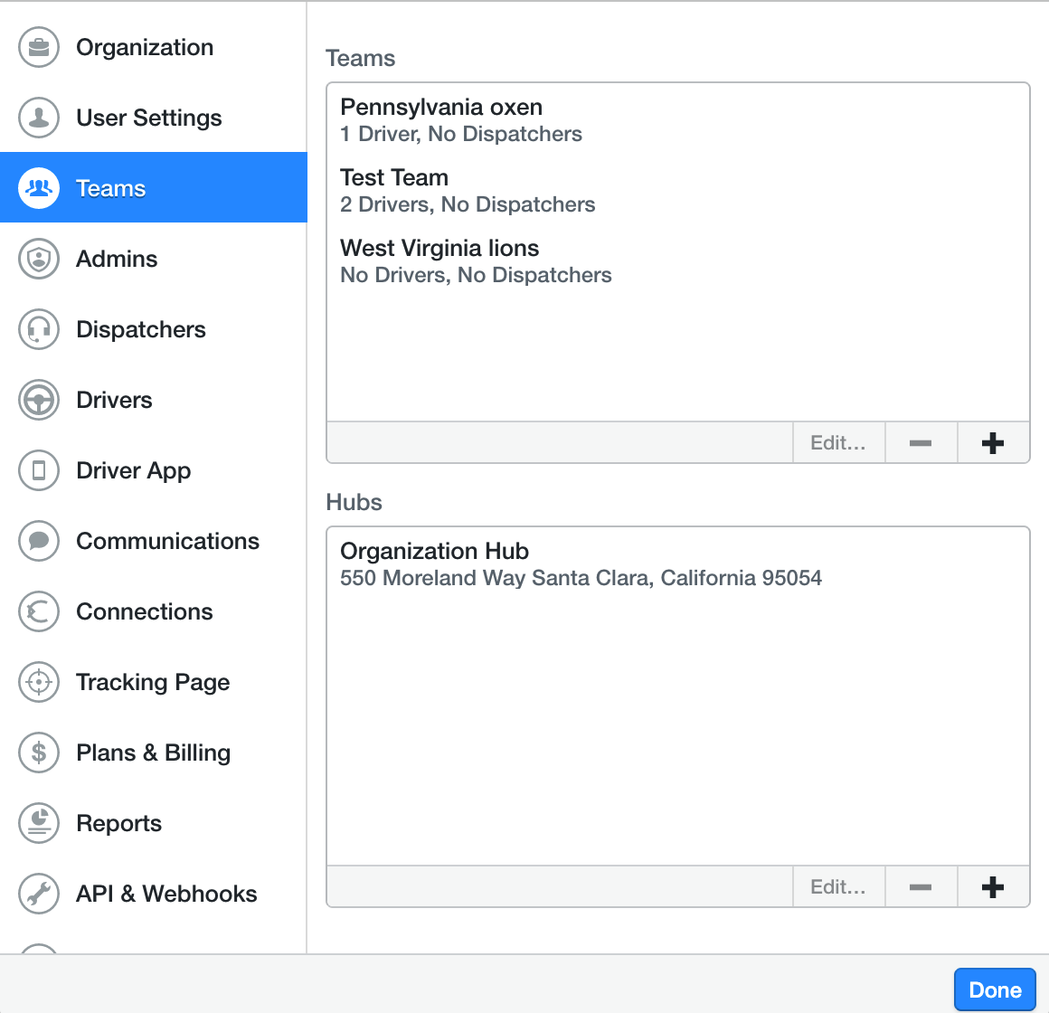
Task: Click Edit under the Teams list
Action: click(x=838, y=443)
